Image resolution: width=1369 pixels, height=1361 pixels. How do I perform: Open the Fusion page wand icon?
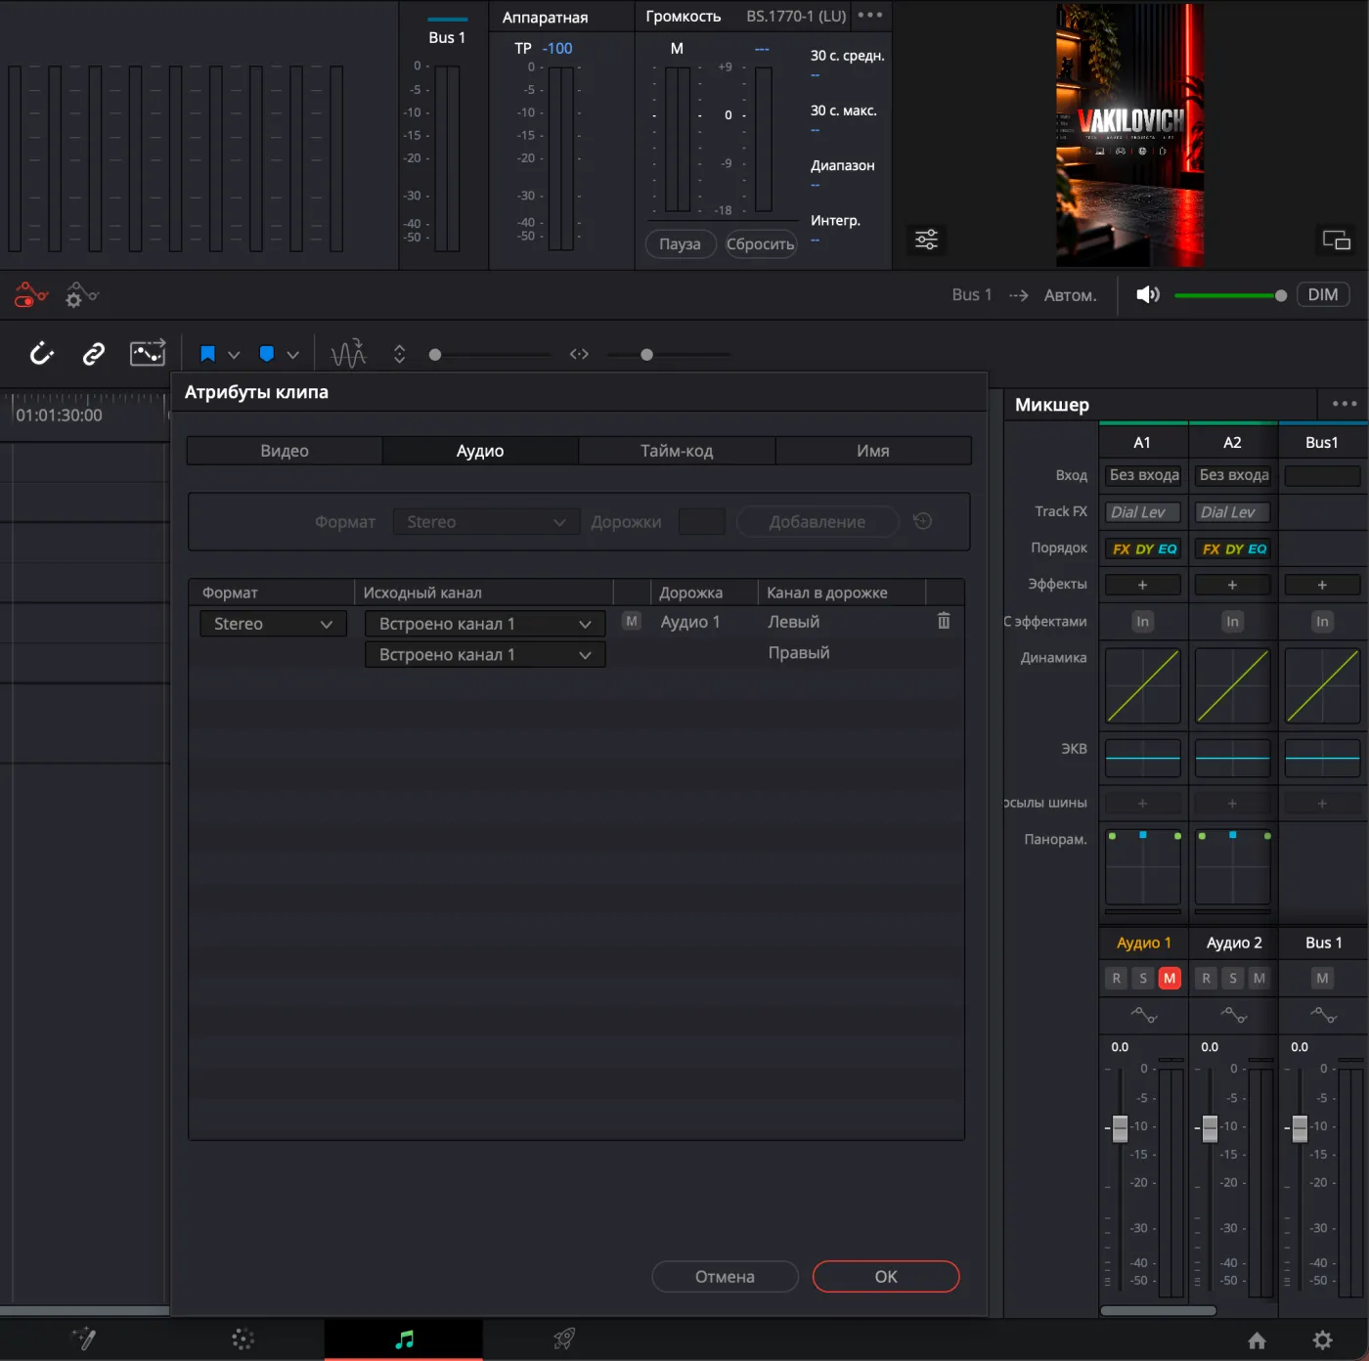pos(84,1339)
